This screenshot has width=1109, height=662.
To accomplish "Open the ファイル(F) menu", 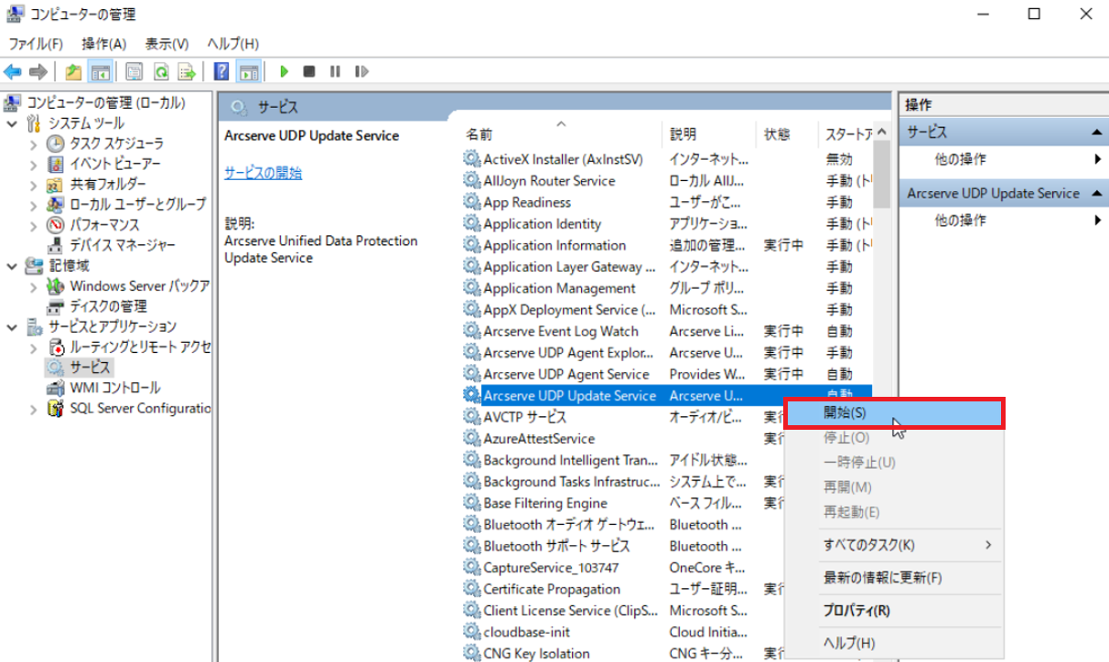I will click(36, 44).
